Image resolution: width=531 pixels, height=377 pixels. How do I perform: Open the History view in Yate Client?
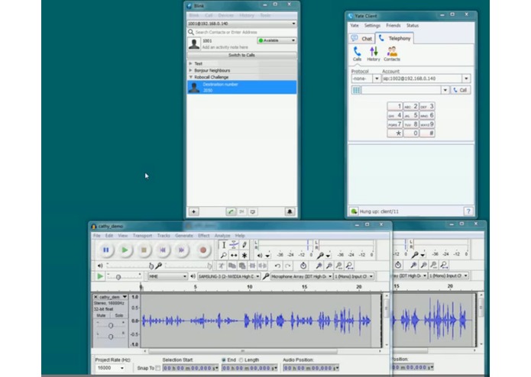(374, 53)
